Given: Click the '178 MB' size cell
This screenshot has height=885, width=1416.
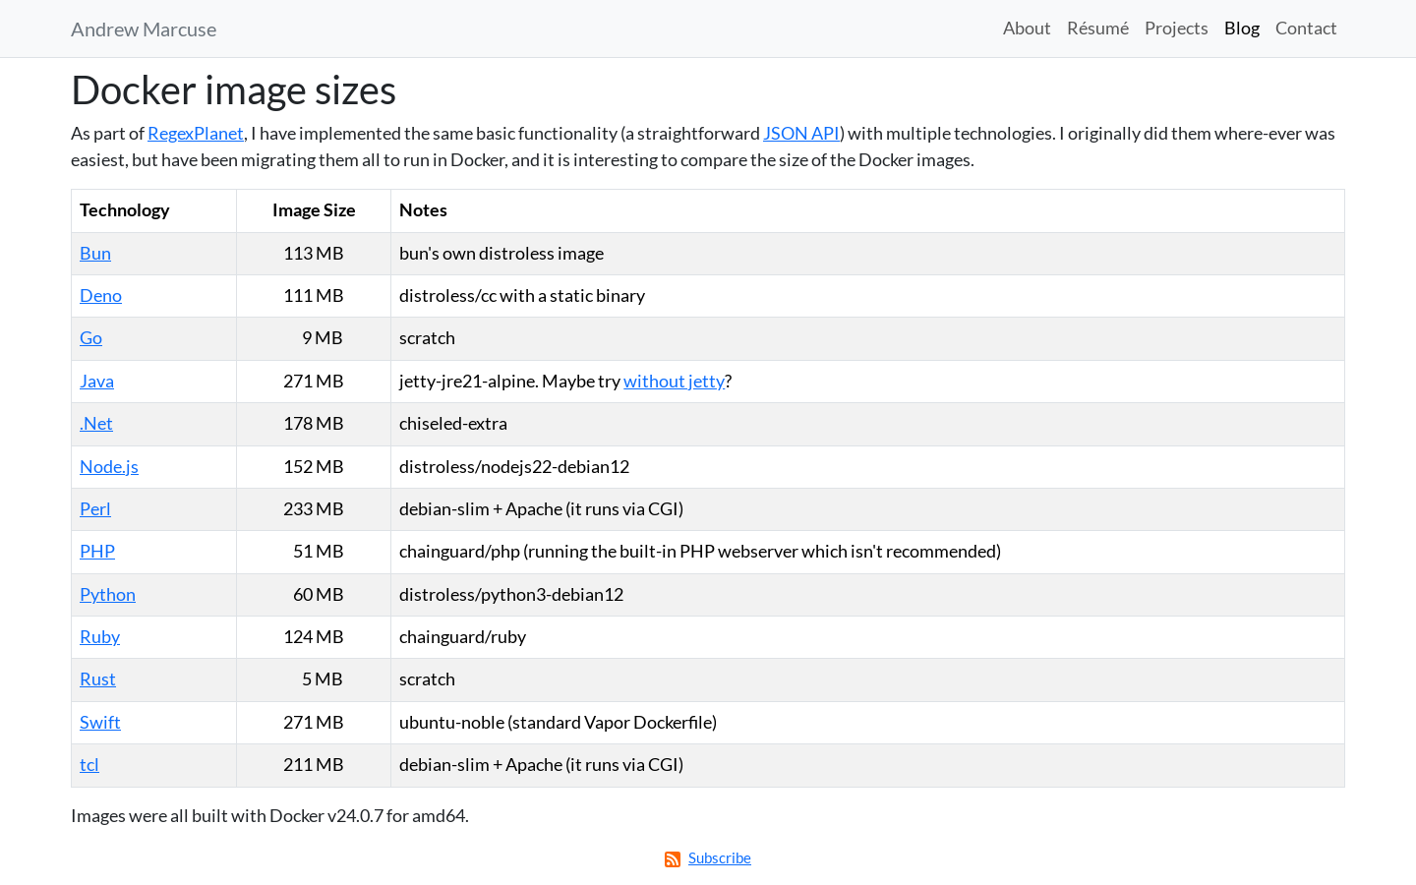Looking at the screenshot, I should (314, 424).
